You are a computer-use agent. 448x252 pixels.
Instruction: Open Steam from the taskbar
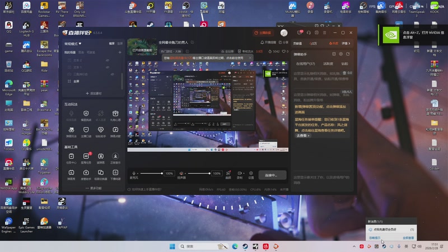coord(245,246)
